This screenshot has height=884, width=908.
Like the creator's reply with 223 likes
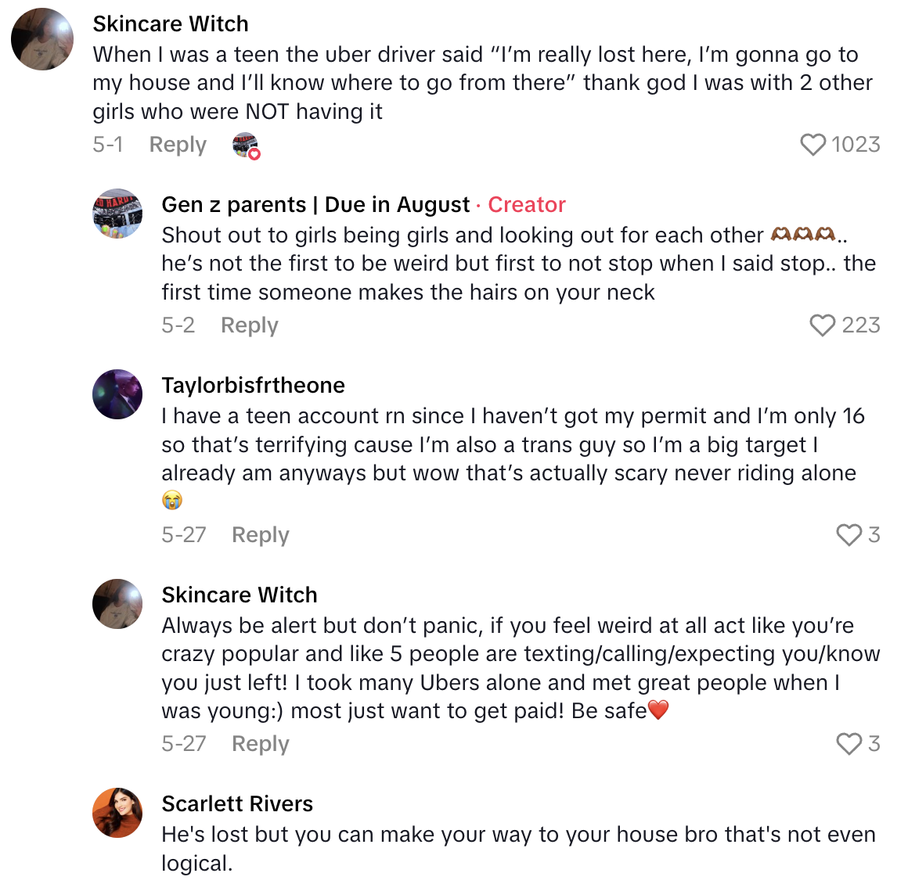pos(823,325)
